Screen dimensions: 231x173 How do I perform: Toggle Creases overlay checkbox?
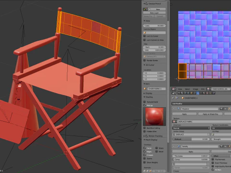click(x=144, y=155)
